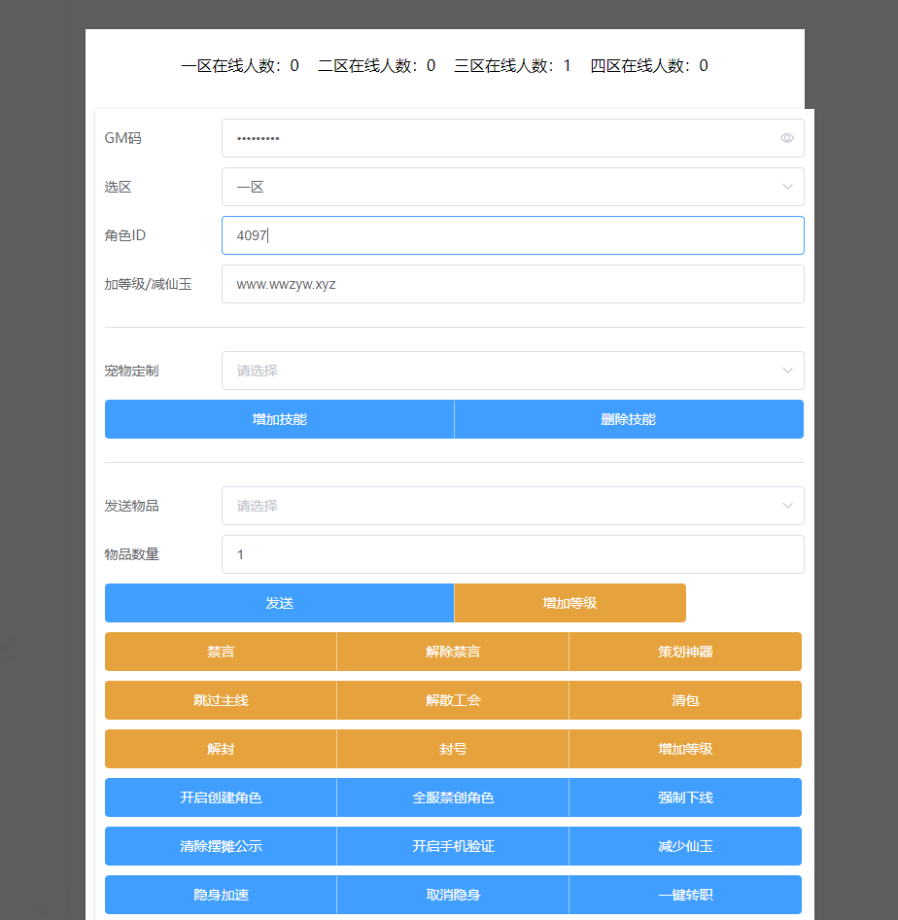Click the 删除技能 button
This screenshot has width=898, height=920.
point(629,419)
